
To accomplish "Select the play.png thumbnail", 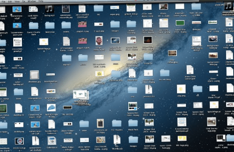I will [x=181, y=89].
